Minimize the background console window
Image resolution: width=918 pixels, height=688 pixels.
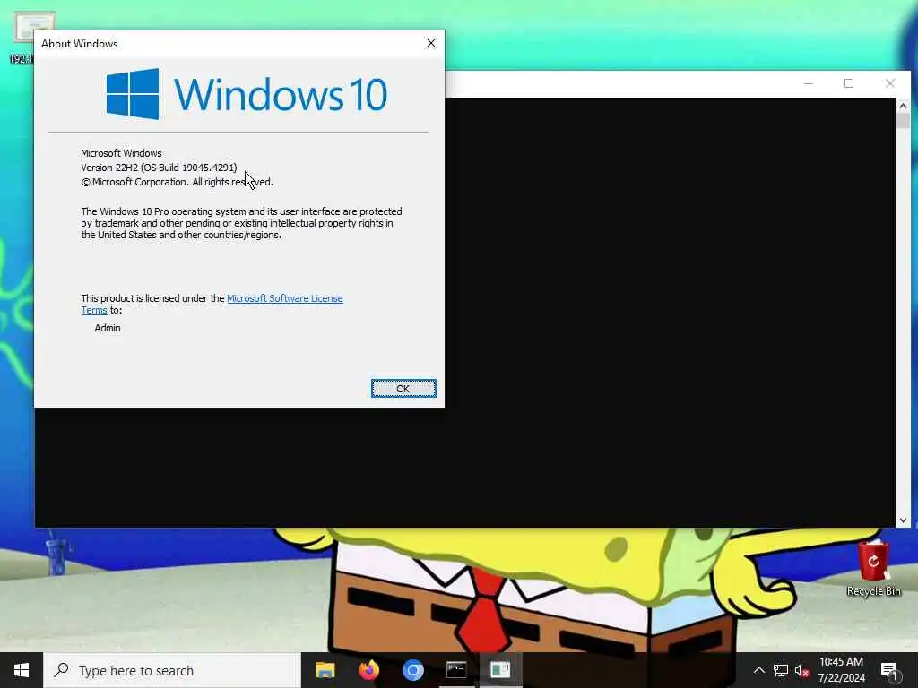[809, 83]
